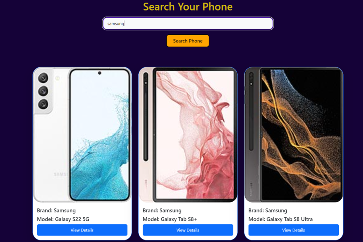
Task: Click the S Pen on Tab S8 Ultra image
Action: pyautogui.click(x=251, y=112)
